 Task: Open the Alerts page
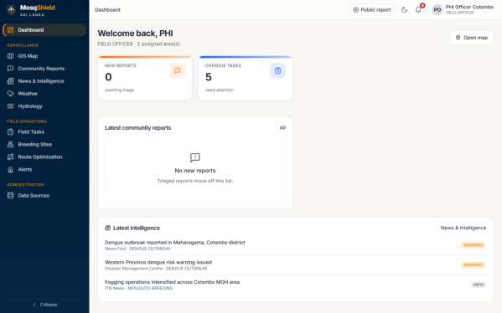[44, 169]
